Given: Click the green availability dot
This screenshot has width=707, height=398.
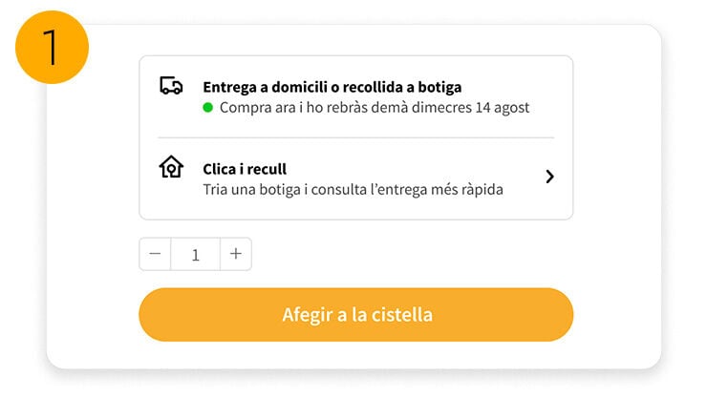Looking at the screenshot, I should (x=207, y=108).
